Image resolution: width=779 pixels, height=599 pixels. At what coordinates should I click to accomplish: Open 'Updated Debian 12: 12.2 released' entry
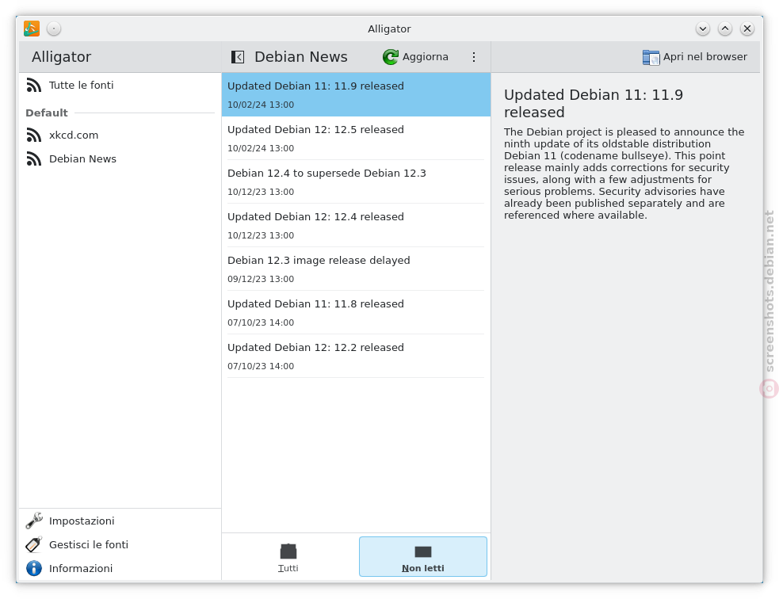[x=356, y=356]
